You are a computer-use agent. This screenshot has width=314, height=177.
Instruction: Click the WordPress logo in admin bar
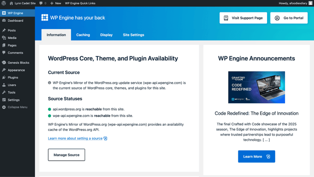coord(3,3)
